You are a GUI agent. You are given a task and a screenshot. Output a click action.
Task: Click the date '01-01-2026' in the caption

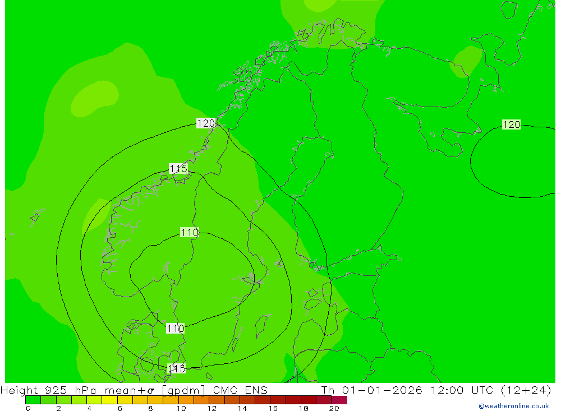click(382, 390)
